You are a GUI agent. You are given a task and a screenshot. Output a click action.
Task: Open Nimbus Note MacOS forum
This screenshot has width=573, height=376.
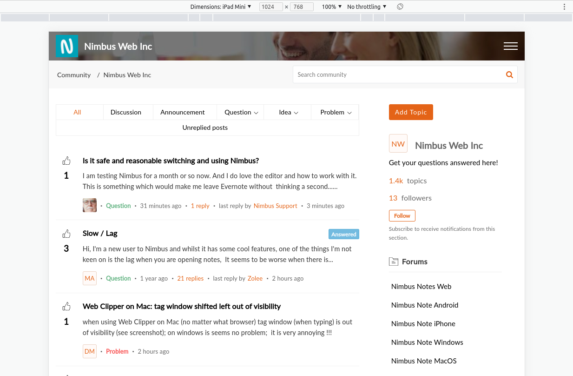coord(424,361)
